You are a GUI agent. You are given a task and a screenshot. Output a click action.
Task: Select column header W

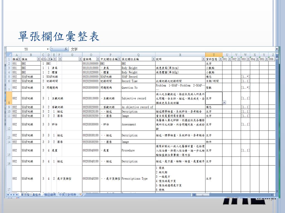coord(245,55)
